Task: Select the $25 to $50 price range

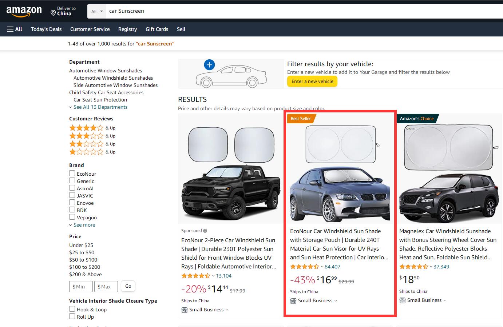Action: 82,252
